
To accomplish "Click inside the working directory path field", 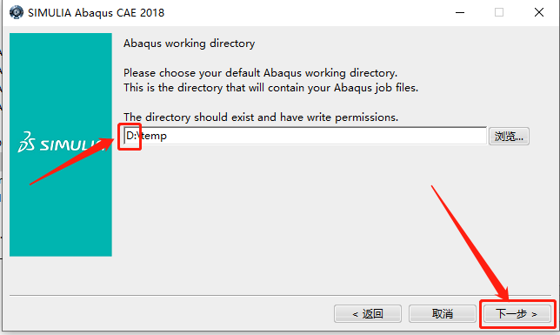I will pyautogui.click(x=303, y=136).
